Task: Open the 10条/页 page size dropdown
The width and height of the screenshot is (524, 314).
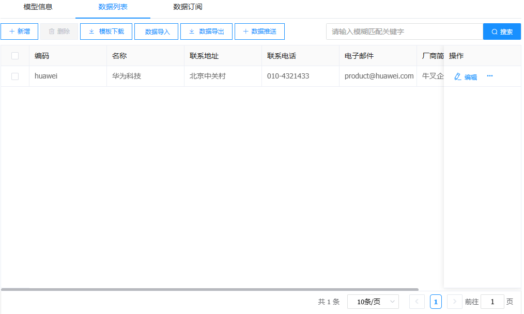Action: (x=373, y=302)
